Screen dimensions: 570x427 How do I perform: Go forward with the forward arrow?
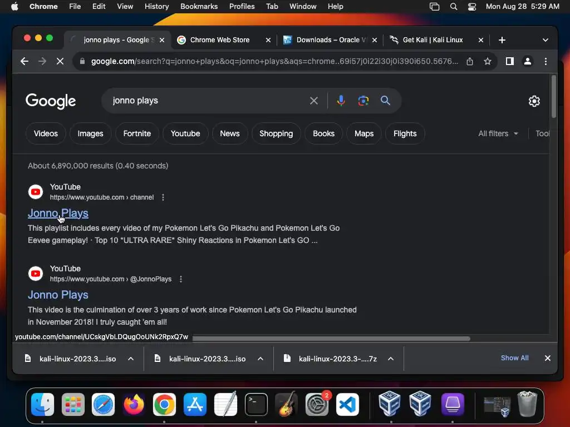tap(42, 61)
